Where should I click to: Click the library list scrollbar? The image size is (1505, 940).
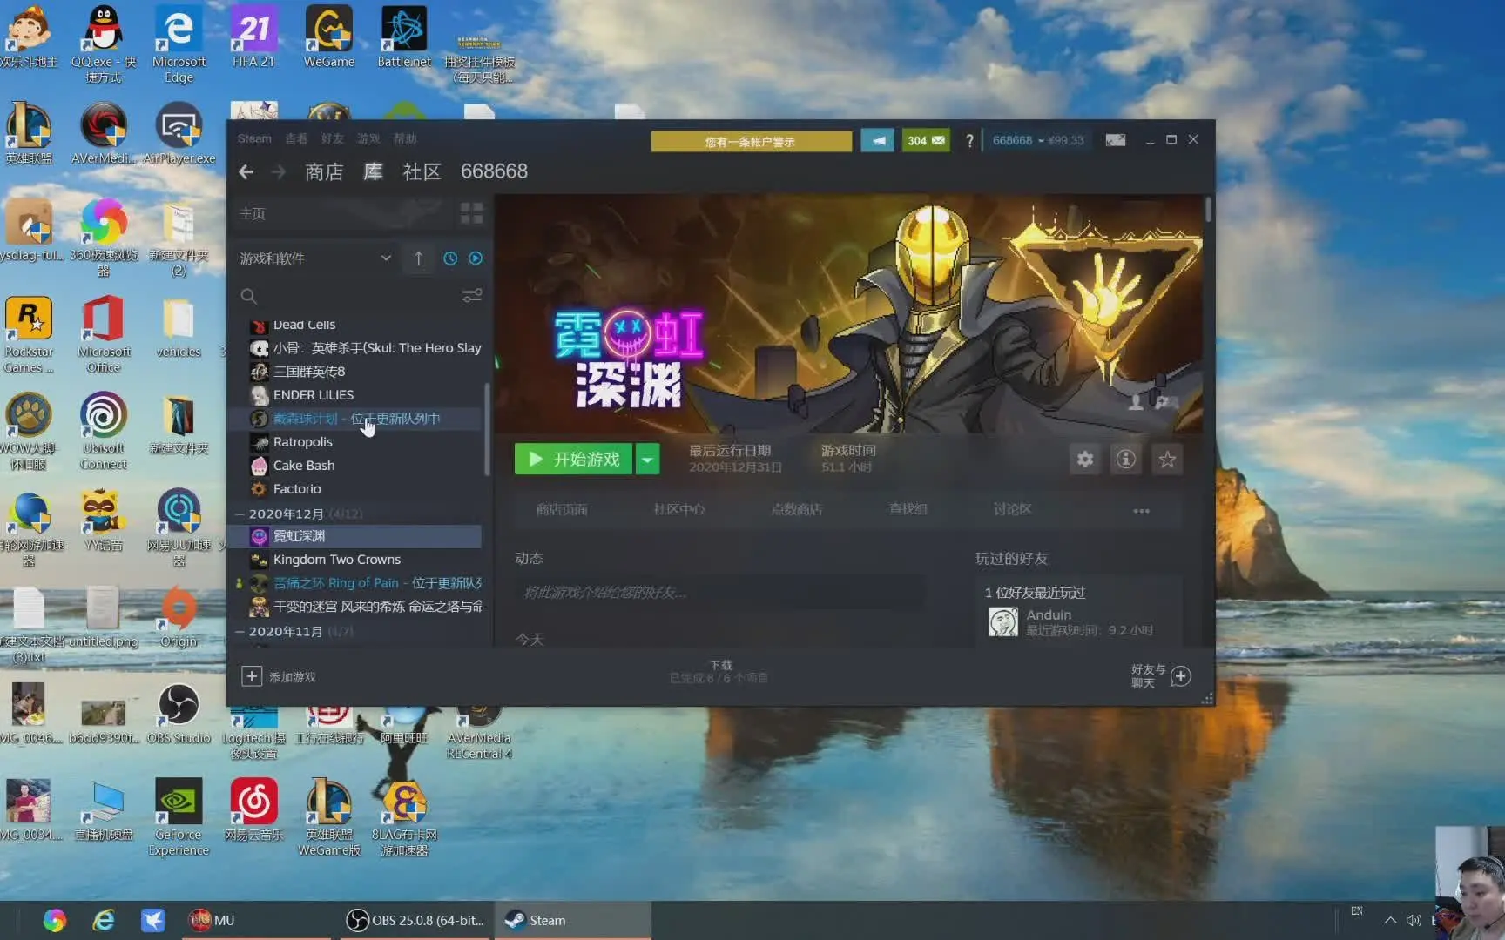487,428
